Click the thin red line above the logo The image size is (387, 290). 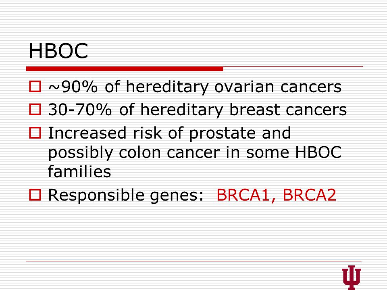click(x=194, y=261)
